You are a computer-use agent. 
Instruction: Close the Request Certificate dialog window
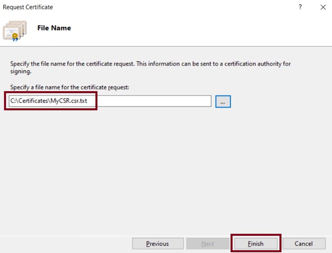(x=323, y=7)
